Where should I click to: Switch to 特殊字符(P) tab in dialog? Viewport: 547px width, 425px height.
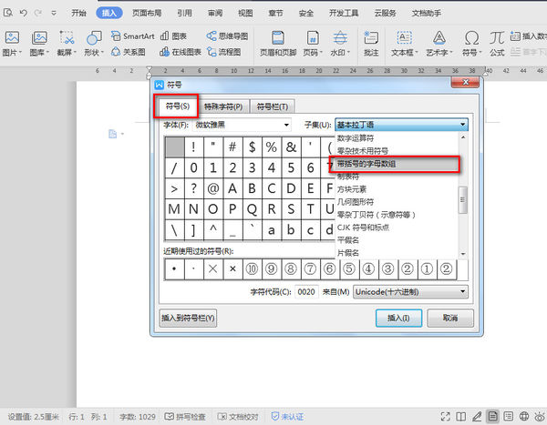[223, 106]
